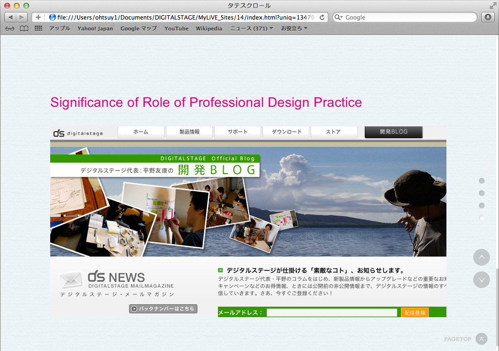499x351 pixels.
Task: Open the 製品情報 site tab
Action: 189,132
